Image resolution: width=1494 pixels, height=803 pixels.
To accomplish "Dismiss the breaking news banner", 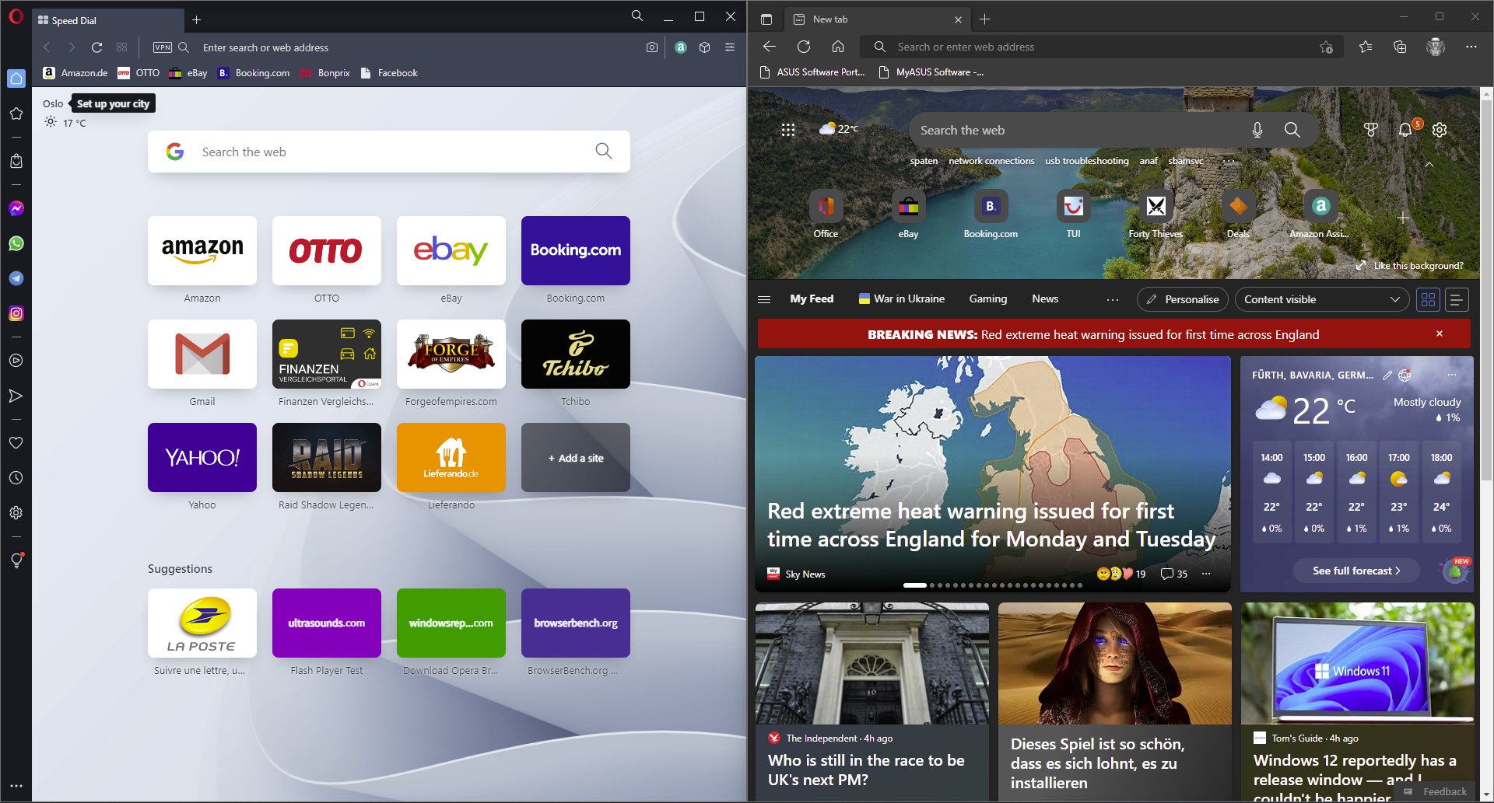I will [1440, 333].
